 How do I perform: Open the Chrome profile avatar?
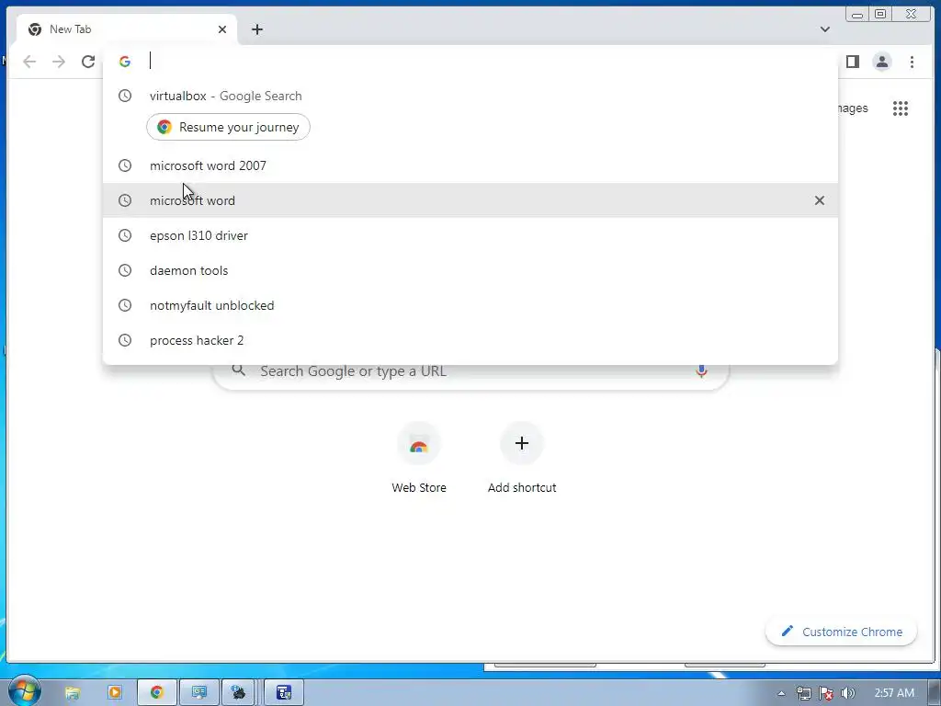[x=882, y=62]
